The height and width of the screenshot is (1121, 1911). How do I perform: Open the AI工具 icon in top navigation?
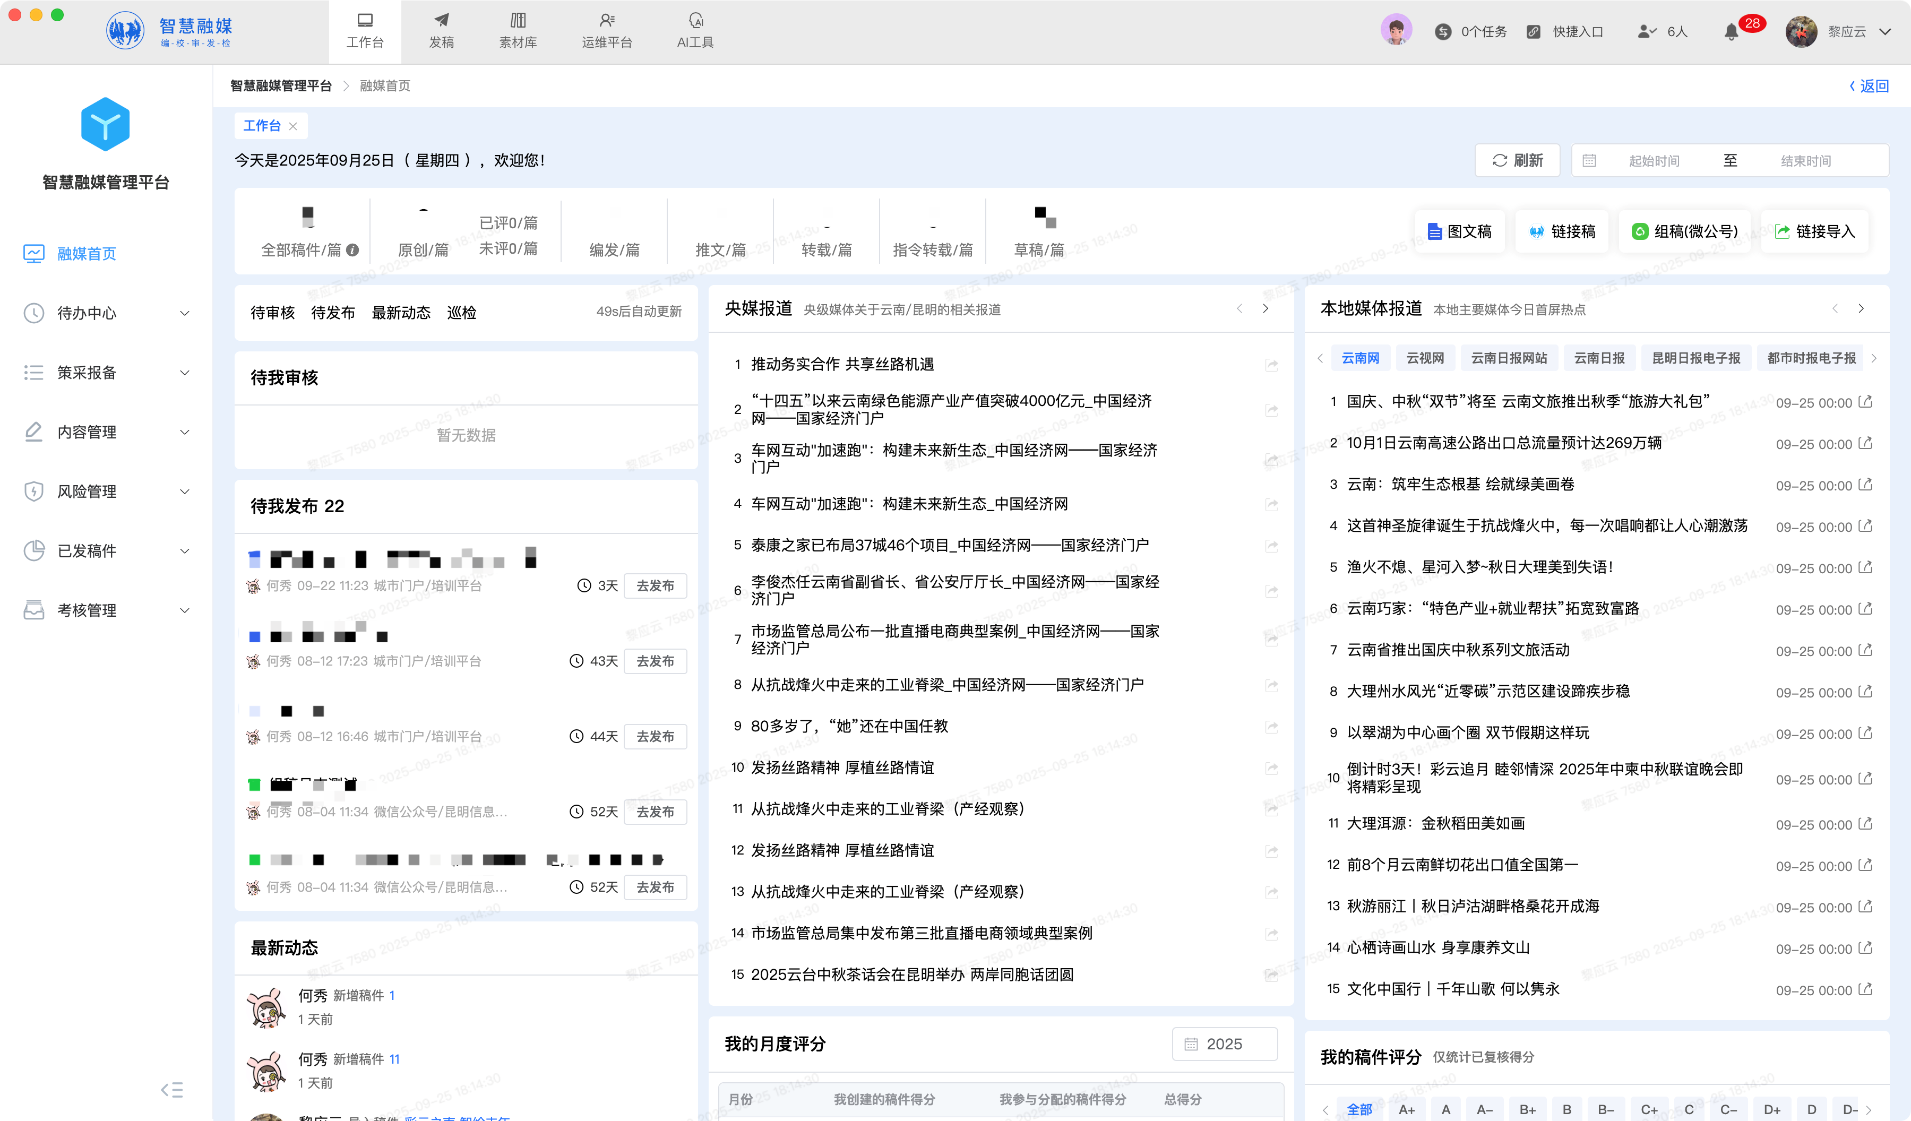[695, 21]
